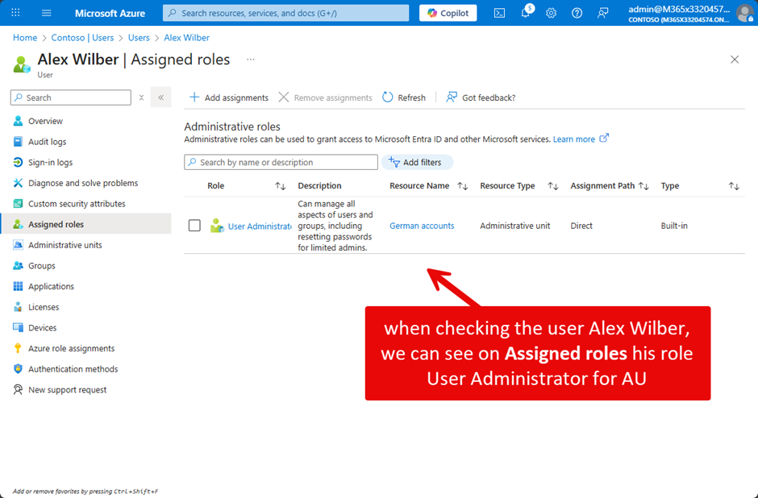Click the global search resources box
Viewport: 758px width, 498px height.
[x=285, y=13]
